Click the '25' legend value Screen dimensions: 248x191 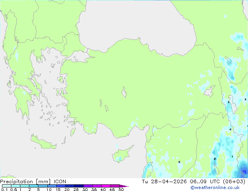pyautogui.click(x=76, y=189)
